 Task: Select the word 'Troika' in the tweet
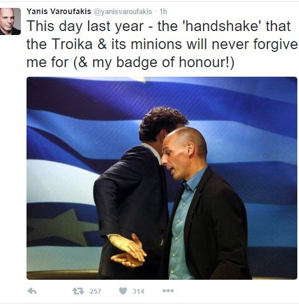[72, 44]
